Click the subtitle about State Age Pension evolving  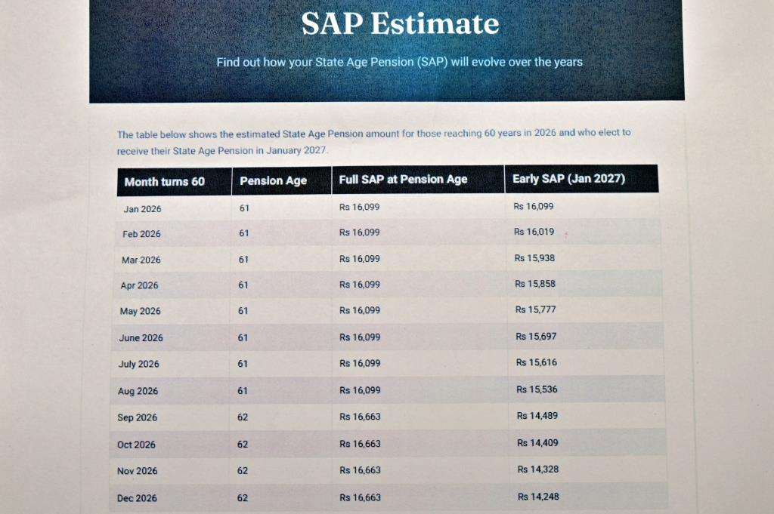[399, 62]
